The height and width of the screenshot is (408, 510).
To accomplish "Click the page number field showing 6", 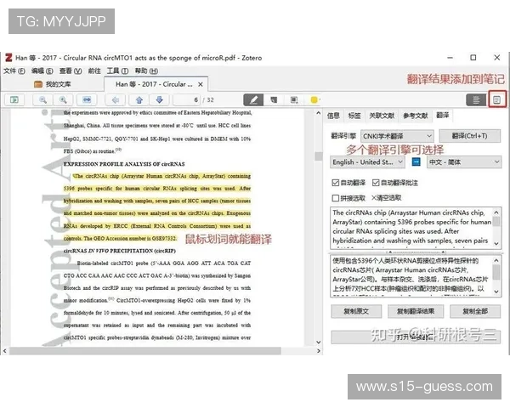I will tap(187, 99).
